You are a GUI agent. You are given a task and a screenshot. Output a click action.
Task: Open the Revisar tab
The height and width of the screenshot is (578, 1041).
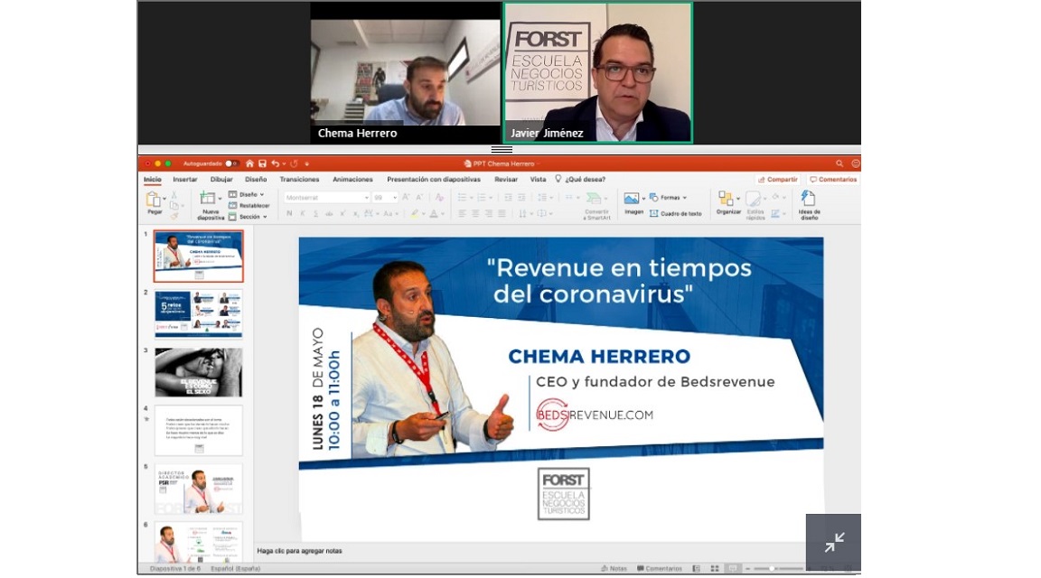tap(506, 179)
